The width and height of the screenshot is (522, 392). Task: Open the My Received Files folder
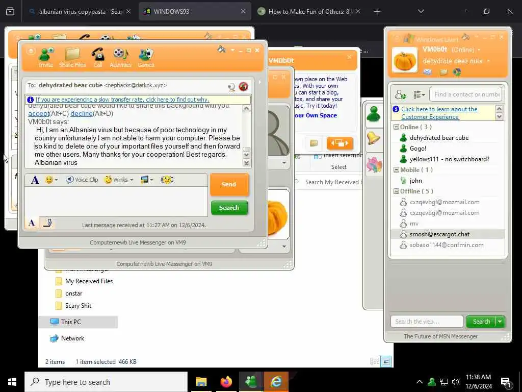89,281
